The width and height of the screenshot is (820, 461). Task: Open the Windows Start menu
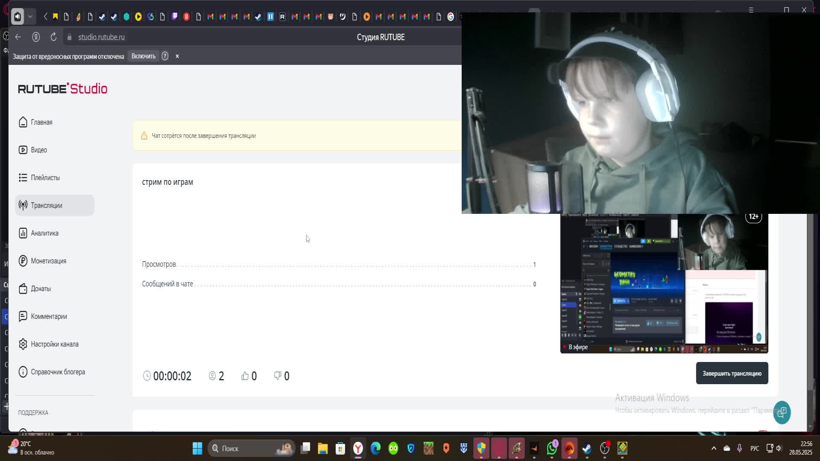[x=197, y=448]
